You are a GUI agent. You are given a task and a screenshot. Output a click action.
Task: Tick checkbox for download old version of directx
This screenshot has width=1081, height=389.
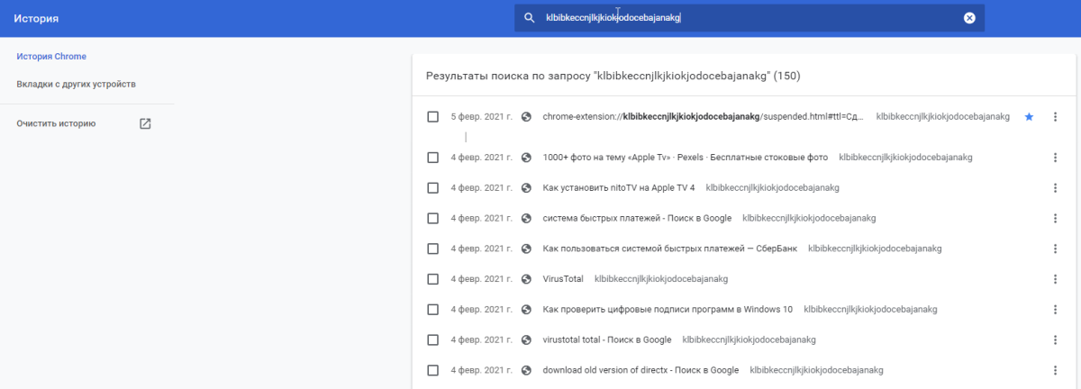(x=433, y=370)
